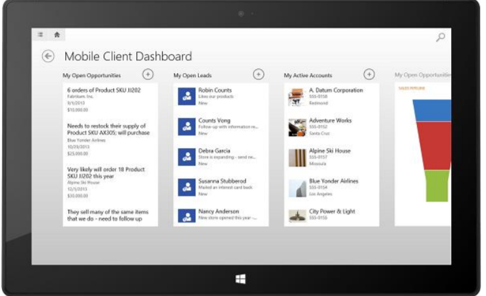Open A. Datum Corporation thumbnail

tap(297, 97)
